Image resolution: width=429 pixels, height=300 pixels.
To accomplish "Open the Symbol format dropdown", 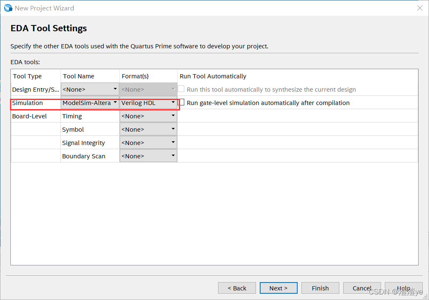I will 148,129.
